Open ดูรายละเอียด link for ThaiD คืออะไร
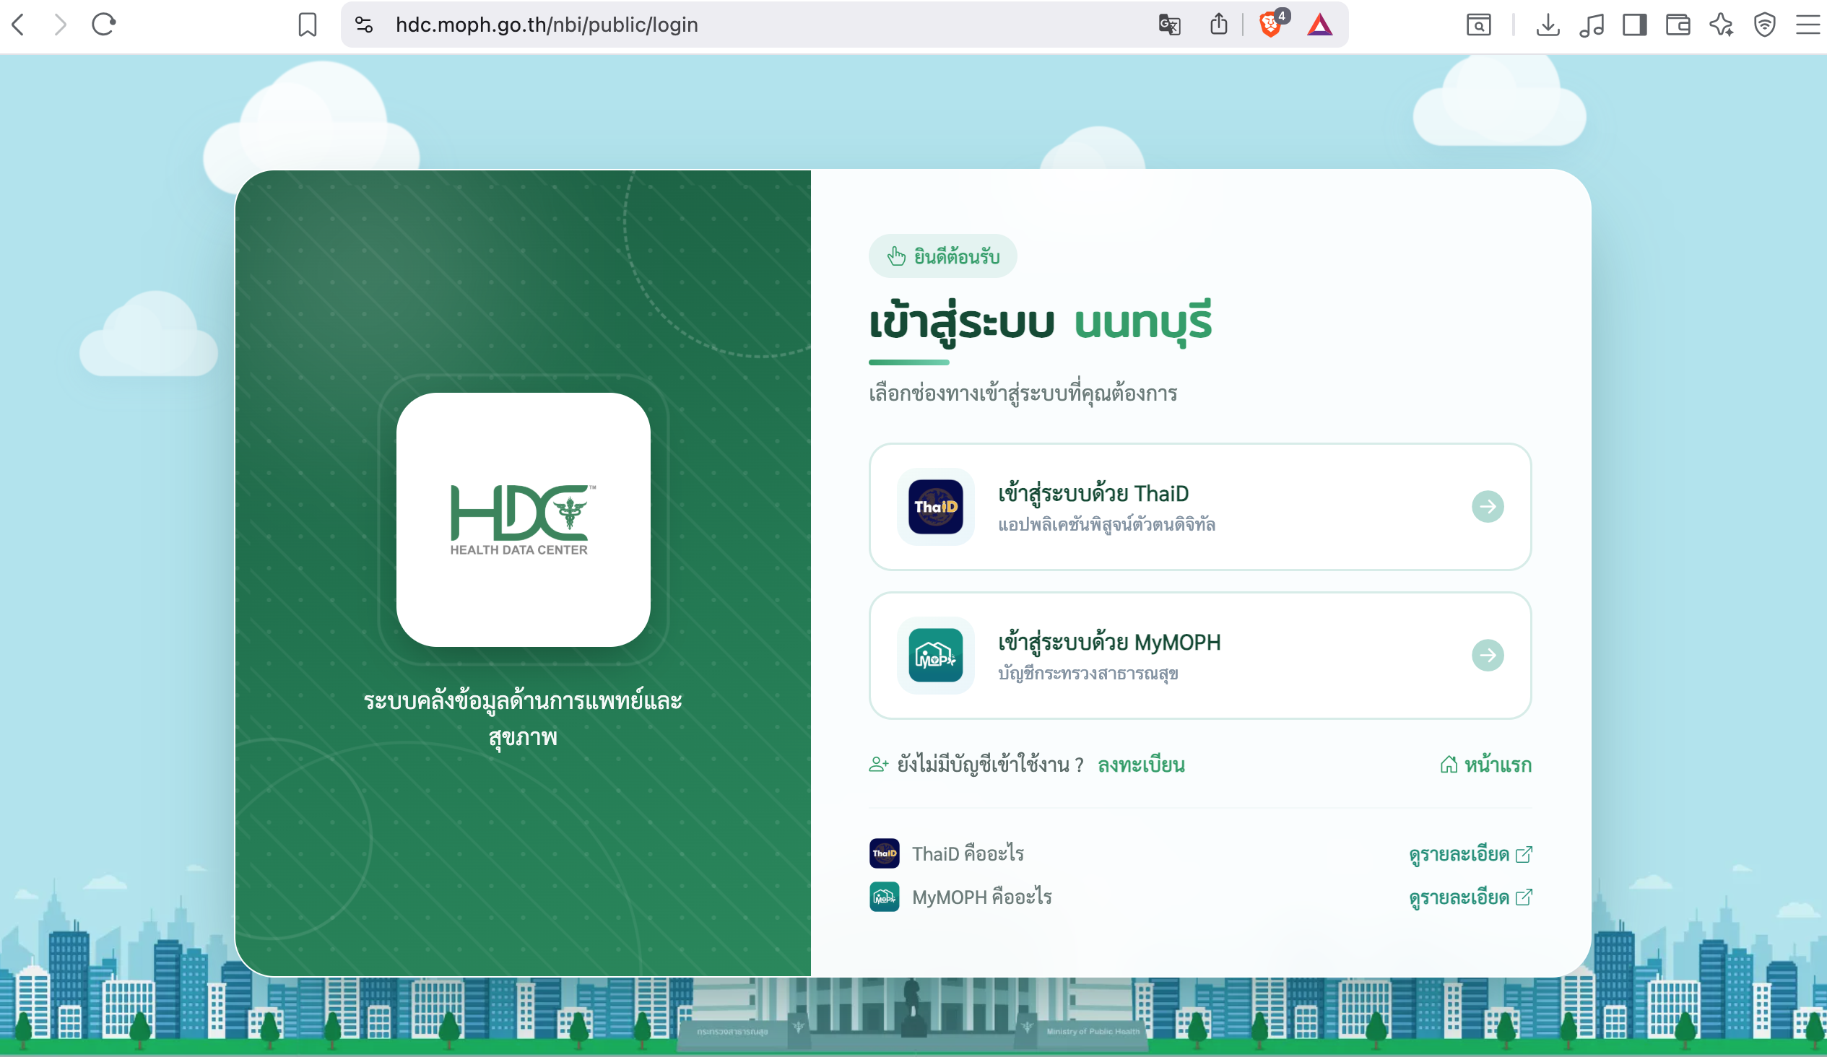 click(1470, 855)
